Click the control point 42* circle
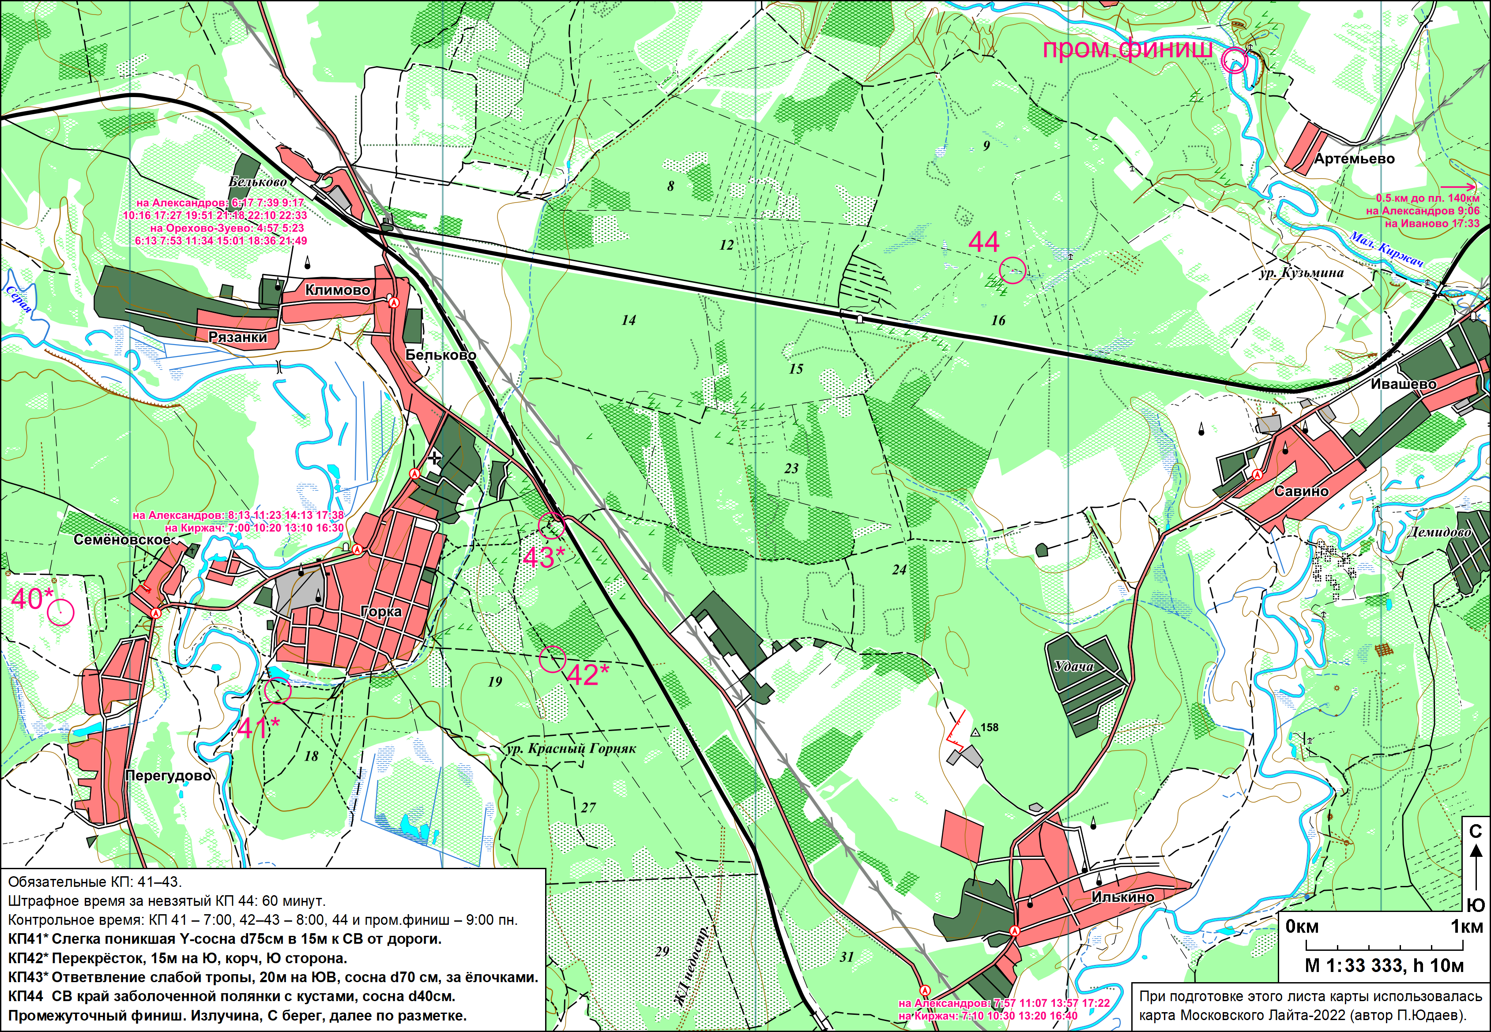Screen dimensions: 1491x1032 pos(553,660)
